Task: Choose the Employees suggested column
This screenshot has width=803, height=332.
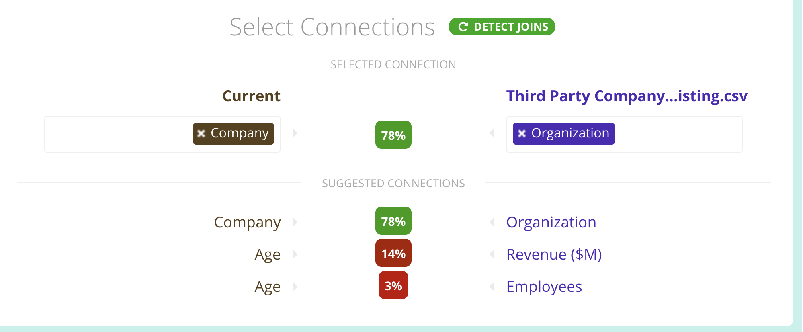Action: pyautogui.click(x=544, y=287)
